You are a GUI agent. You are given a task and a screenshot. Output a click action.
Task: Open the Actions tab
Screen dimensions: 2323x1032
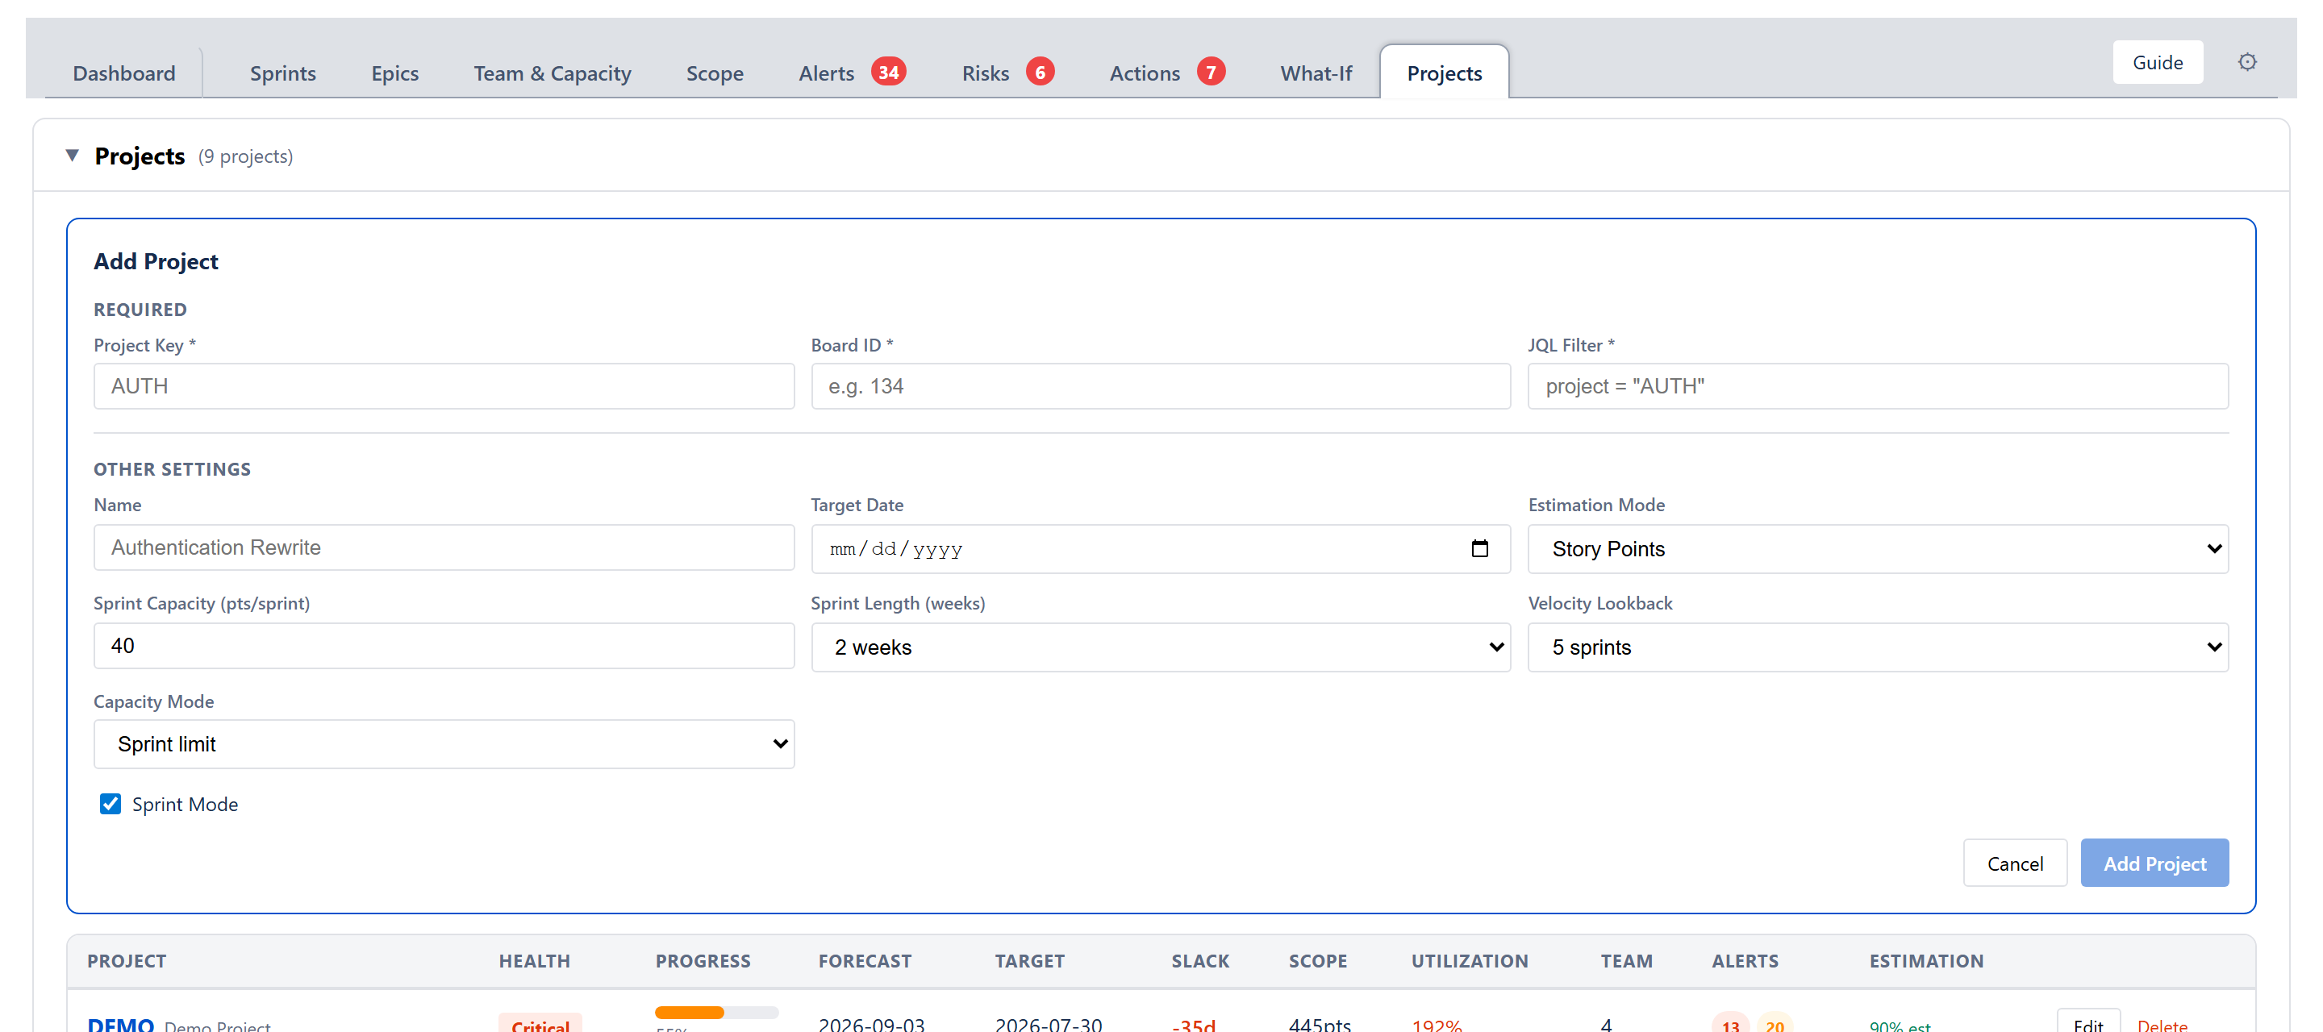pyautogui.click(x=1144, y=73)
